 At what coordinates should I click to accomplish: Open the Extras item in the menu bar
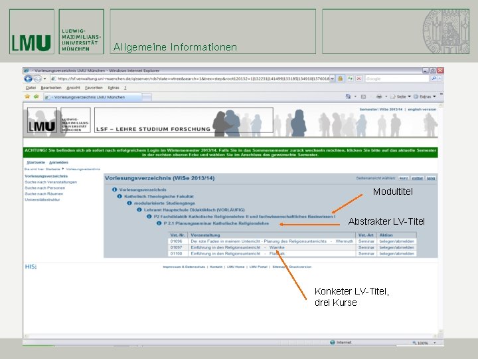[114, 88]
